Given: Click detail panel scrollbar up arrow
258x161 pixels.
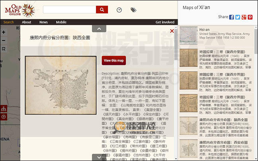Looking at the screenshot, I should pos(176,27).
